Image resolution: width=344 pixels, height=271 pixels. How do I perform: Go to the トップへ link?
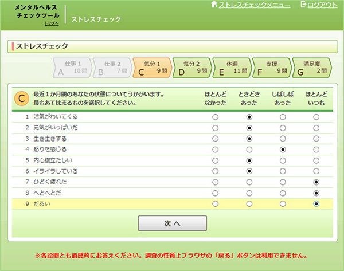click(x=52, y=23)
